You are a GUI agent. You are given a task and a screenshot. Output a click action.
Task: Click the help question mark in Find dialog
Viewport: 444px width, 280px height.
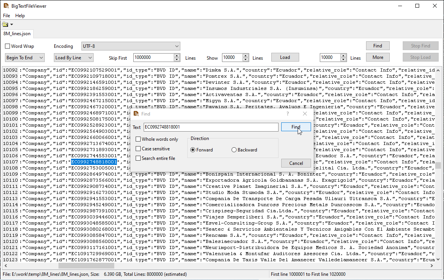tap(288, 114)
